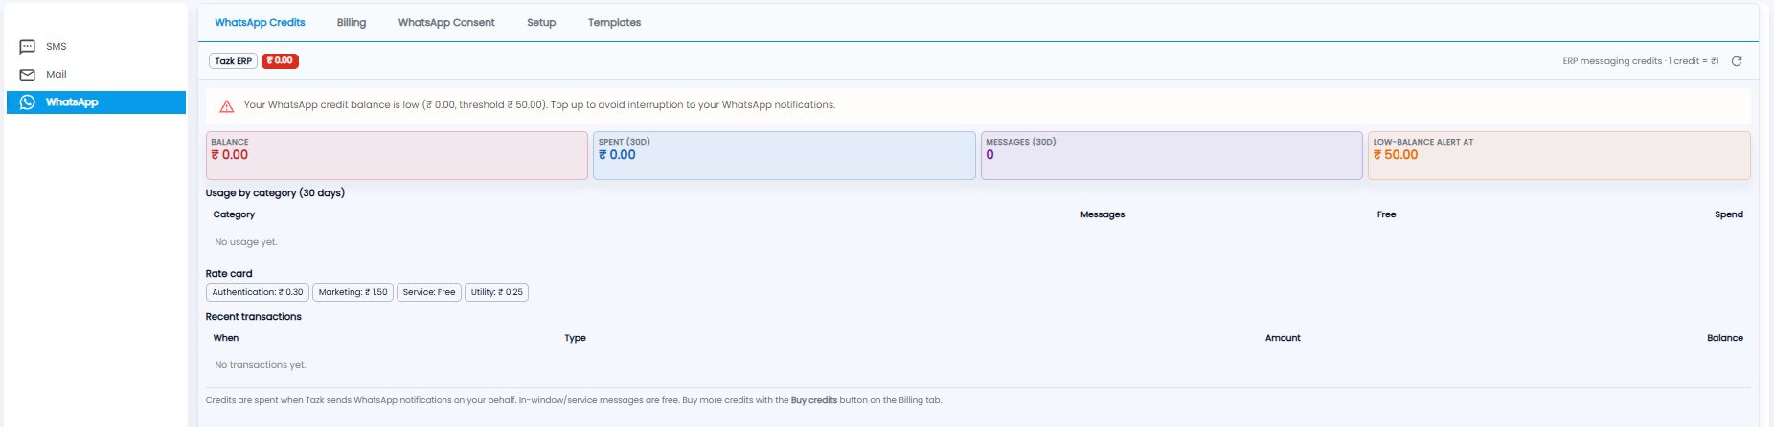This screenshot has height=427, width=1774.
Task: Switch to the WhatsApp Credits tab
Action: tap(260, 22)
